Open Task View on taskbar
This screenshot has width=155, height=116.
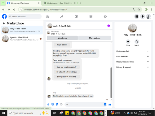pyautogui.click(x=55, y=113)
